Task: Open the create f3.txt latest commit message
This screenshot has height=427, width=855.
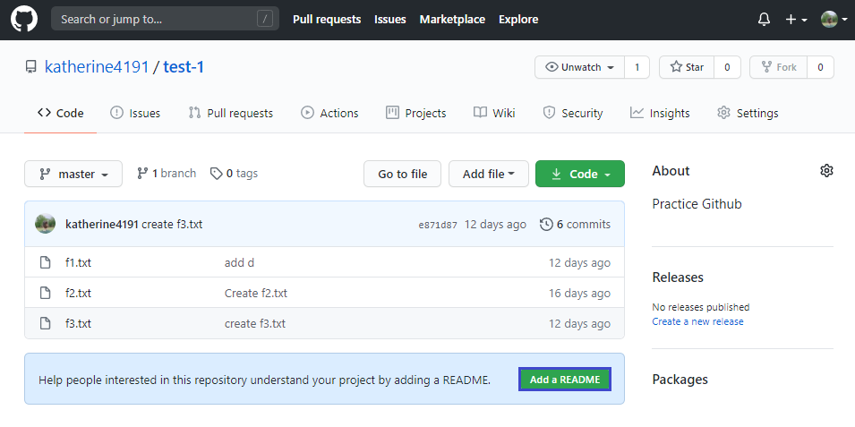Action: pos(172,224)
